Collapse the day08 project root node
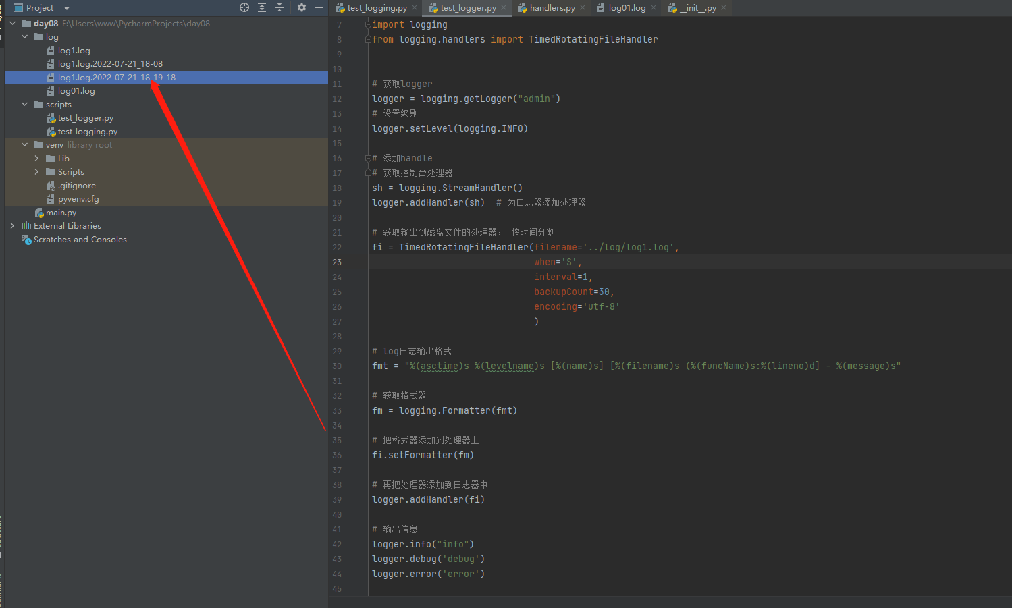 (12, 24)
